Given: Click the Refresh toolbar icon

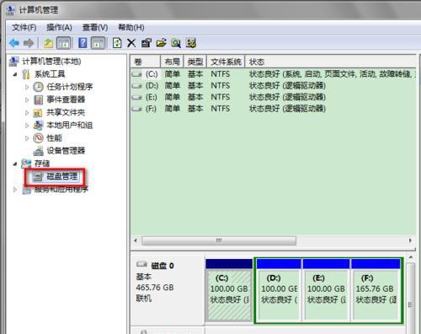Looking at the screenshot, I should [x=117, y=43].
